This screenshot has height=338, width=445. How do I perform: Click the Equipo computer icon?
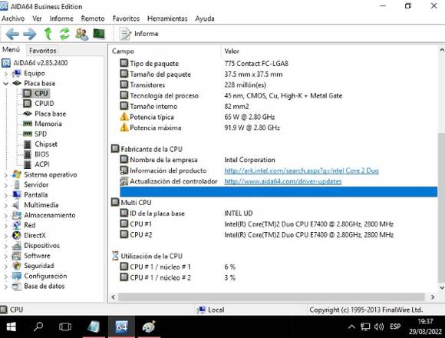coord(17,73)
